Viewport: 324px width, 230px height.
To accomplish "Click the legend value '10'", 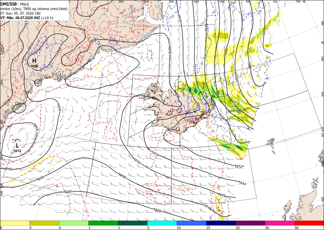I will point(179,228).
